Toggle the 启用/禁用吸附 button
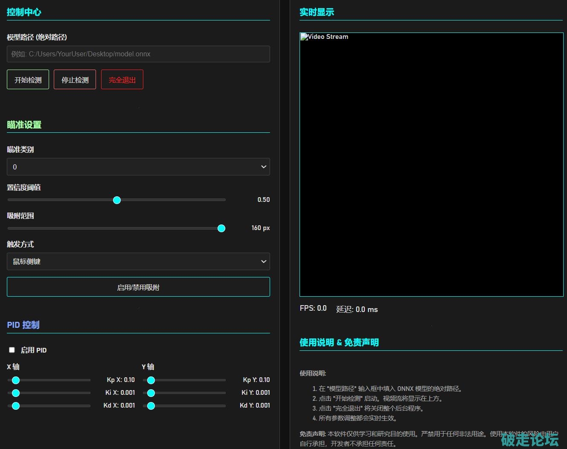 point(138,287)
